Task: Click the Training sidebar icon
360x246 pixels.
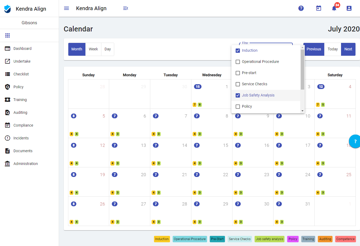Action: point(7,100)
